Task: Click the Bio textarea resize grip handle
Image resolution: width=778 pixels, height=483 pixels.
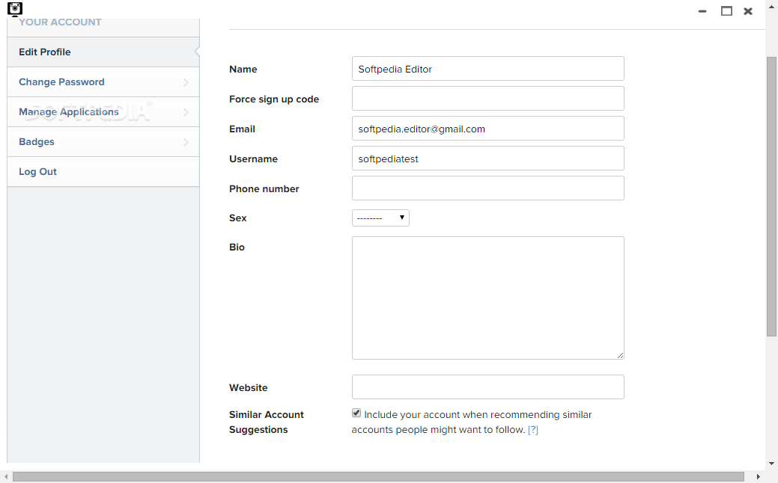Action: point(621,355)
